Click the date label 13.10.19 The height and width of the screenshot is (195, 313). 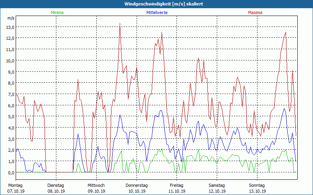pos(257,191)
